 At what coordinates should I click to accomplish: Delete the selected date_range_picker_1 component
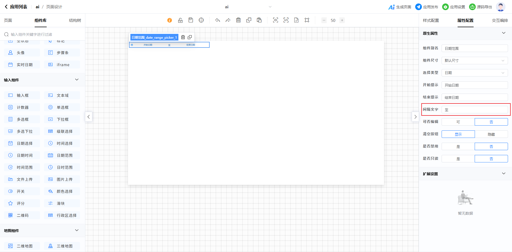click(x=183, y=37)
